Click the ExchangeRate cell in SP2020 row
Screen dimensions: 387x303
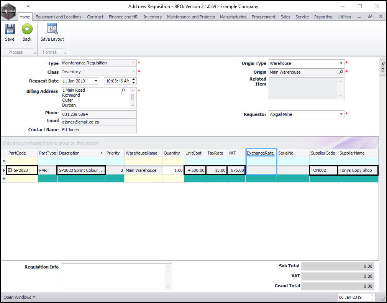point(261,170)
